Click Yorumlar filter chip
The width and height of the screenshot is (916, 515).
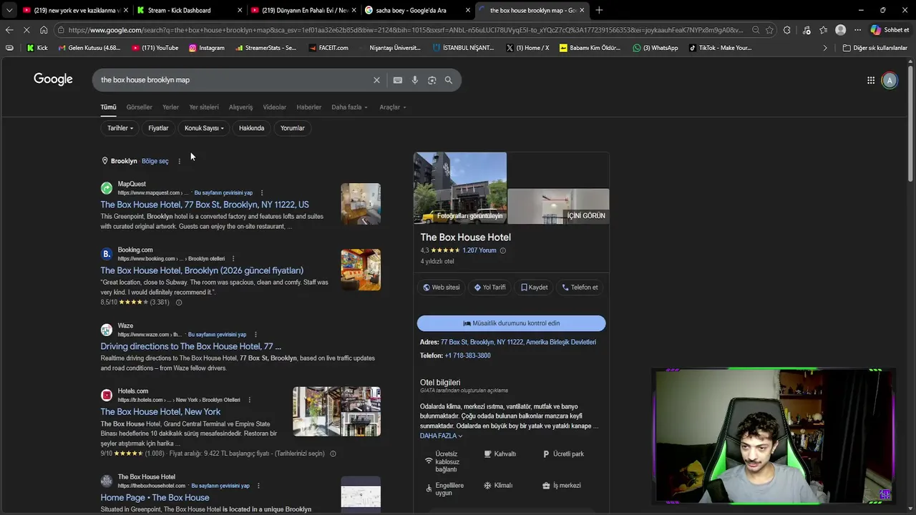(x=292, y=128)
